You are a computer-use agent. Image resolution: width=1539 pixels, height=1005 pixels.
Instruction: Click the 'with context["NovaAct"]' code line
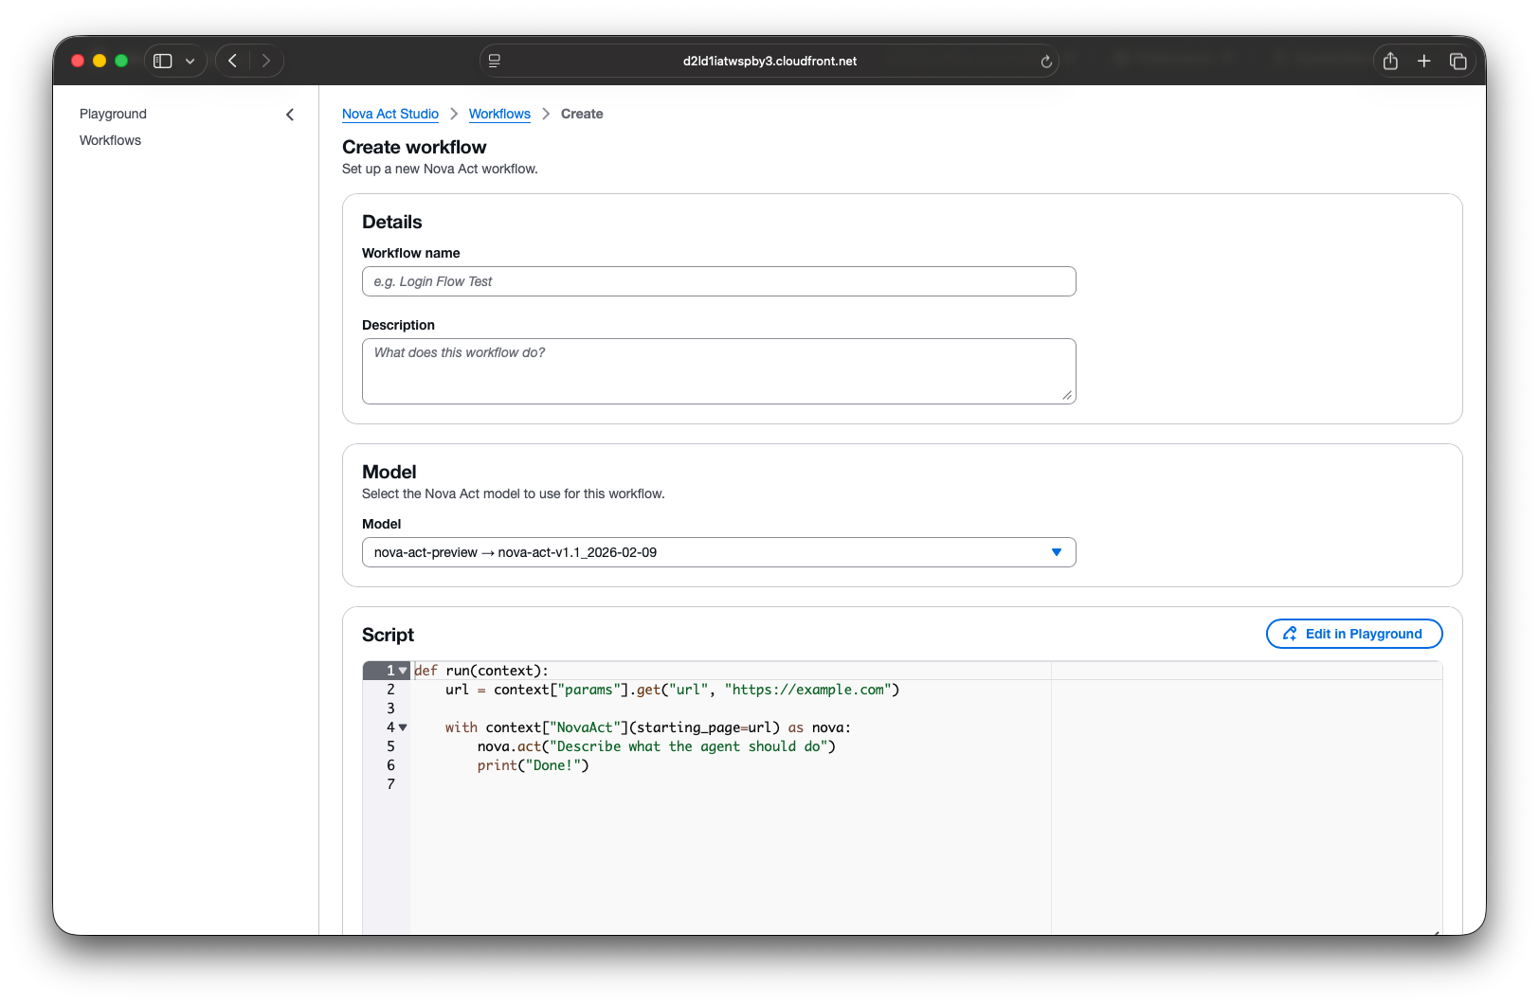click(x=648, y=727)
